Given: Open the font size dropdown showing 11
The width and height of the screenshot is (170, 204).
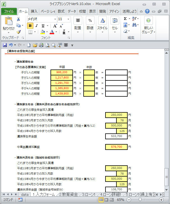Looking at the screenshot, I should pos(68,19).
